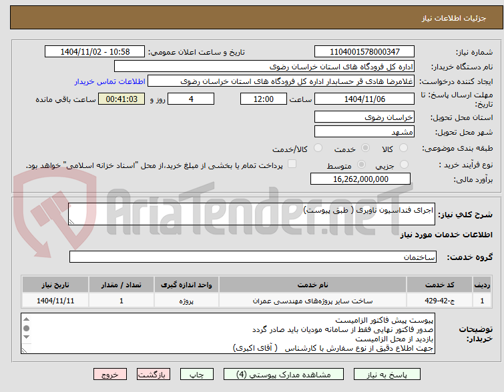Click the تاریخ نیاز column header
This screenshot has height=392, width=504.
pos(55,285)
